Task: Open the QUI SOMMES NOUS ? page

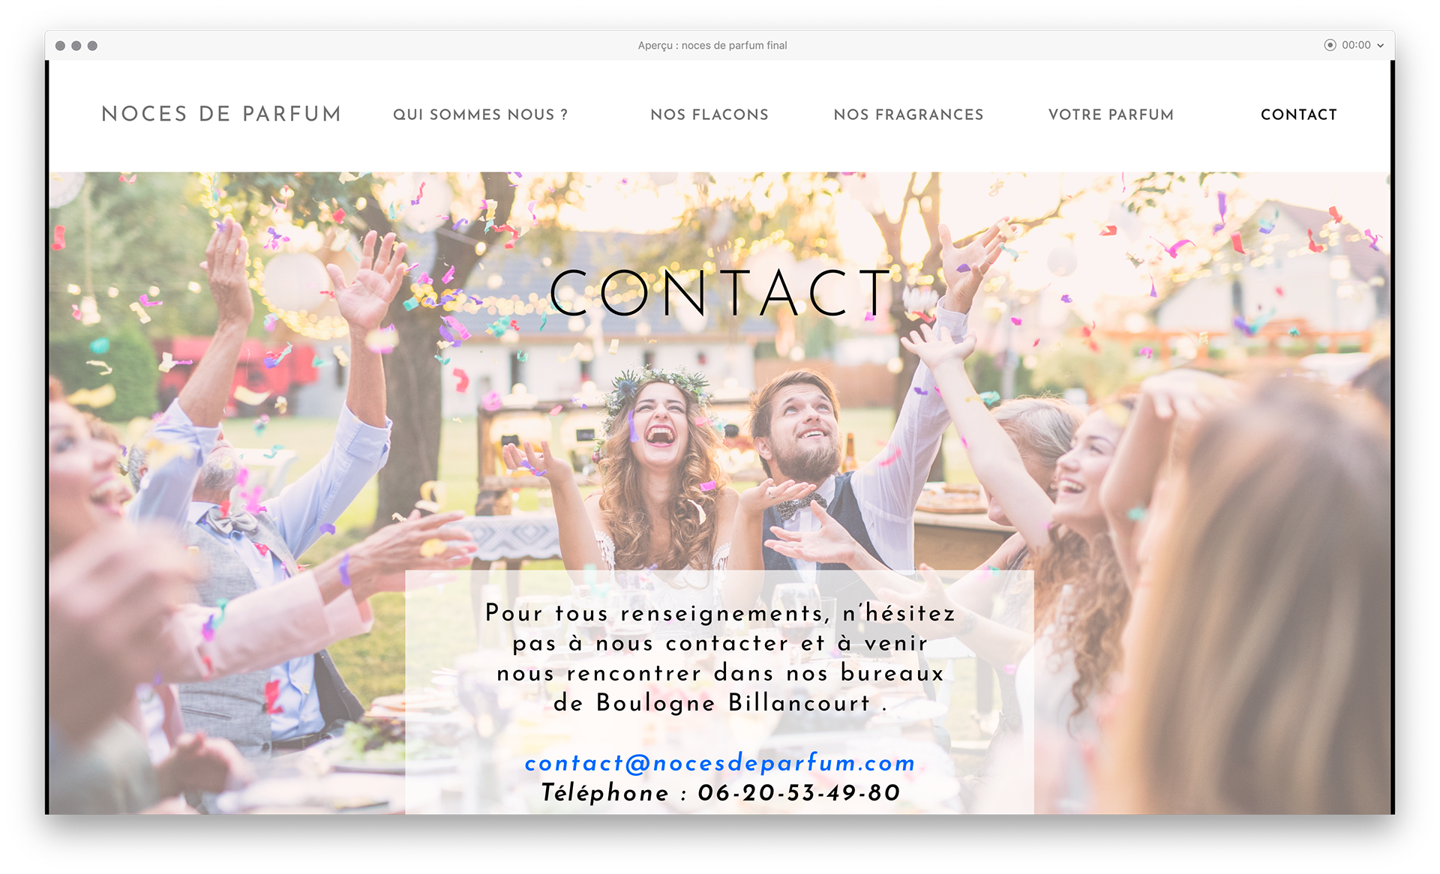Action: pos(481,115)
